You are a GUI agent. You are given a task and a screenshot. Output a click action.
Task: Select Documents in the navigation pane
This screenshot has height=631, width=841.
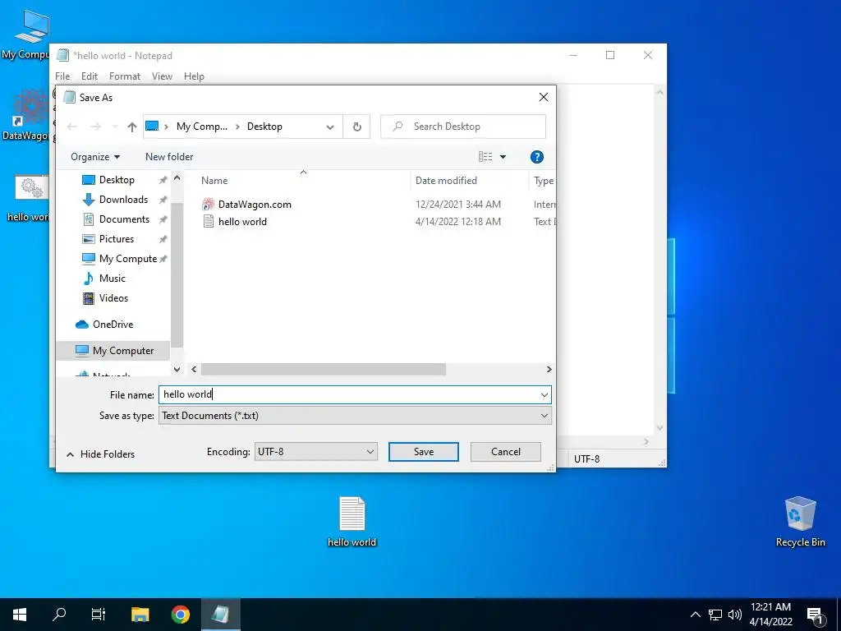click(124, 219)
